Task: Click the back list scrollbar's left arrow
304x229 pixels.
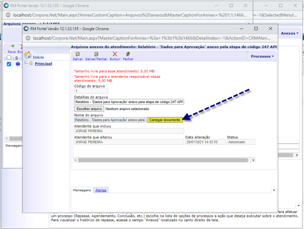Action: point(7,138)
